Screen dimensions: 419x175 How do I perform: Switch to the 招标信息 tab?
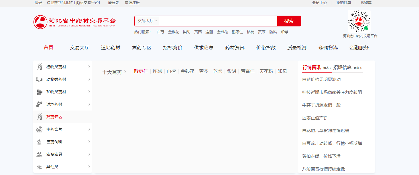pyautogui.click(x=342, y=67)
